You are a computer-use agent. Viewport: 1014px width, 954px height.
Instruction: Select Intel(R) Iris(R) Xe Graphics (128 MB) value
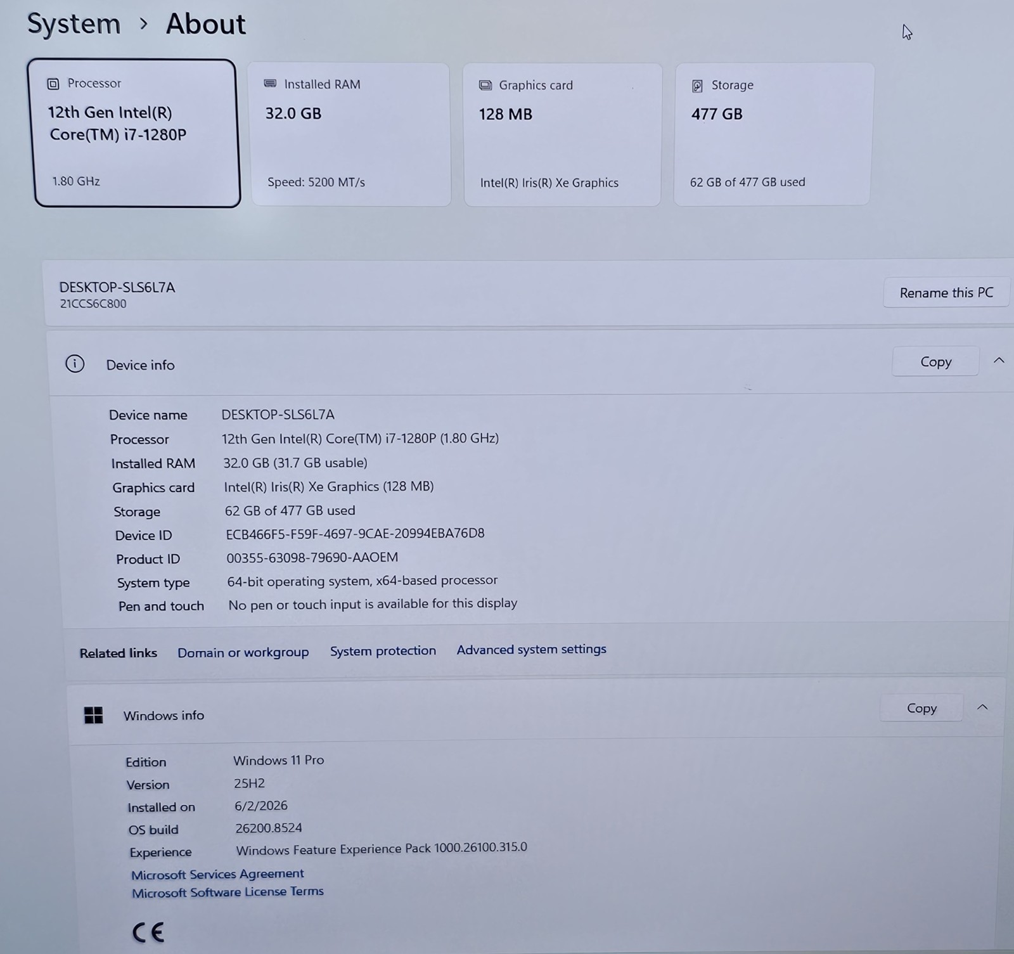tap(329, 487)
